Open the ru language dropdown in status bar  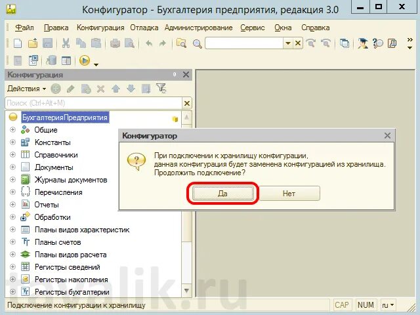[x=388, y=304]
